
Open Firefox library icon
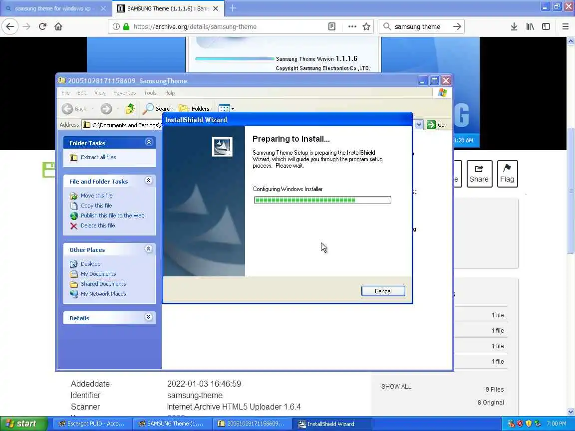[530, 26]
